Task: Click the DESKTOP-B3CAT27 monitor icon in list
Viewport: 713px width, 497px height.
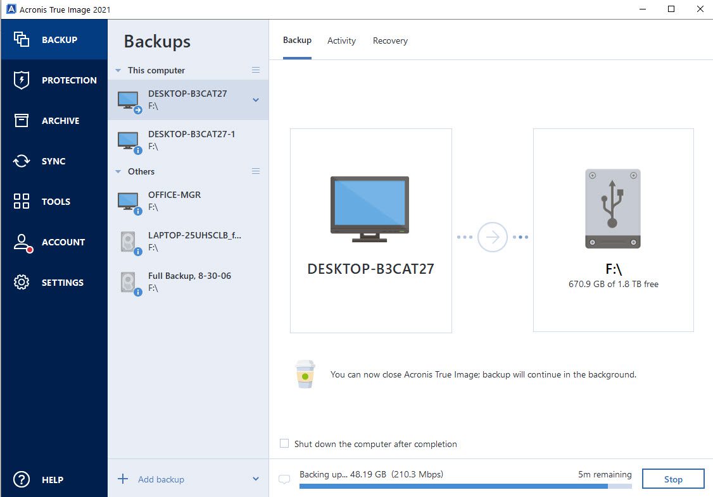Action: 129,101
